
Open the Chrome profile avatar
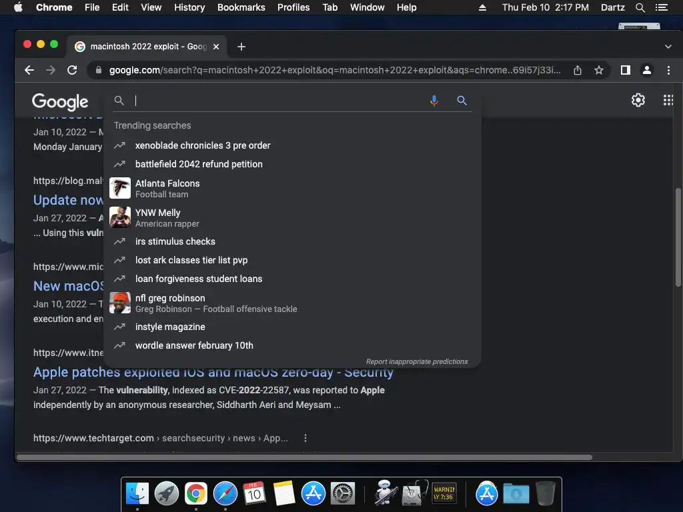pyautogui.click(x=647, y=70)
